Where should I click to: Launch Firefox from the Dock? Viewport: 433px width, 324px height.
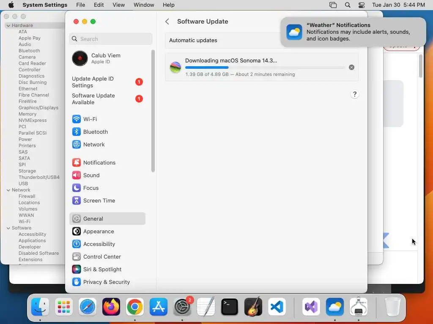(111, 307)
